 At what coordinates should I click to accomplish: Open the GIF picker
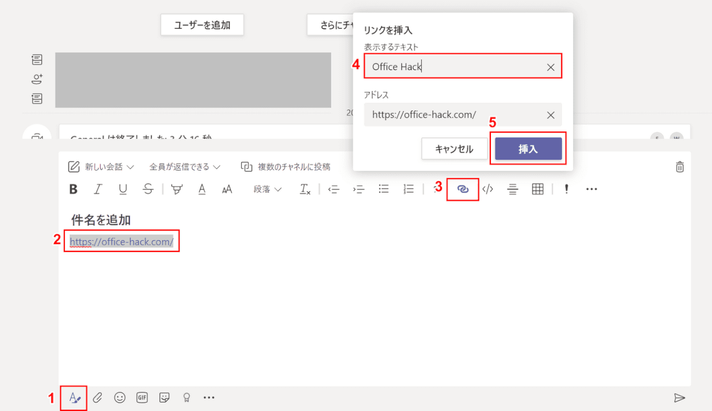142,398
